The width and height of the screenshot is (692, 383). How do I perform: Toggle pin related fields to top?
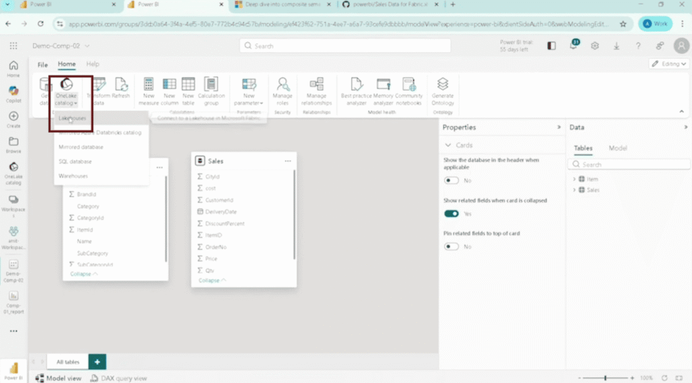pos(451,247)
